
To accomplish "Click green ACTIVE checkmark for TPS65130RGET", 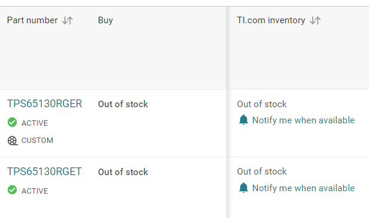I will tap(12, 190).
